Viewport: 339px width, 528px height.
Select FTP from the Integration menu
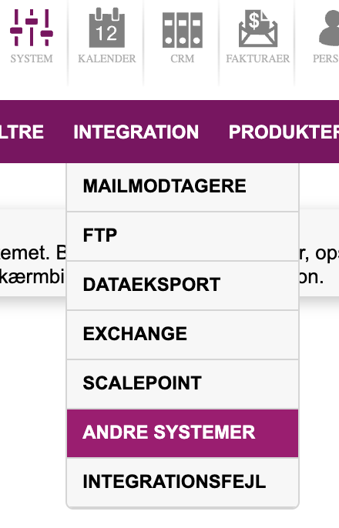(x=183, y=236)
